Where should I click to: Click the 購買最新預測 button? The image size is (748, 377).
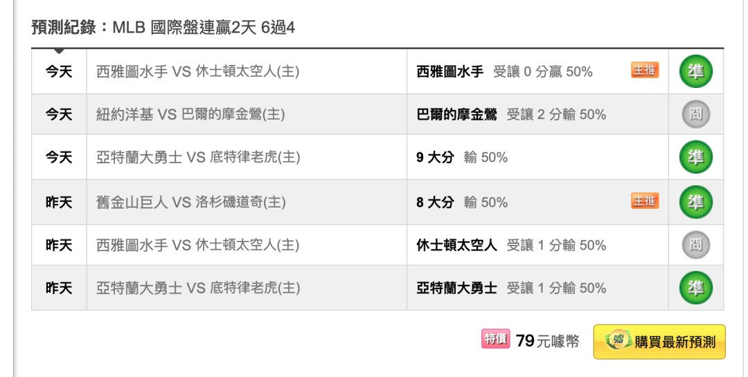[659, 342]
